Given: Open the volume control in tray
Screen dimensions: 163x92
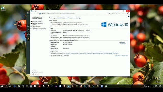Looking at the screenshot, I should click(149, 86).
